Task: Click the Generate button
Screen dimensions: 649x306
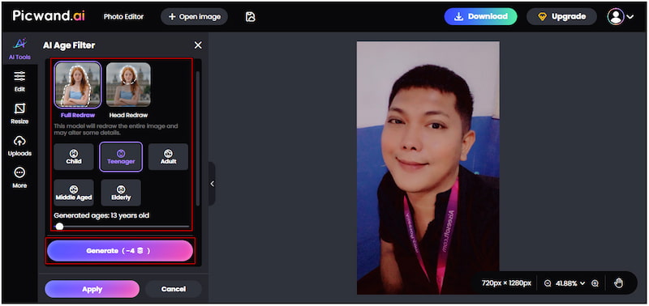Action: pos(120,251)
